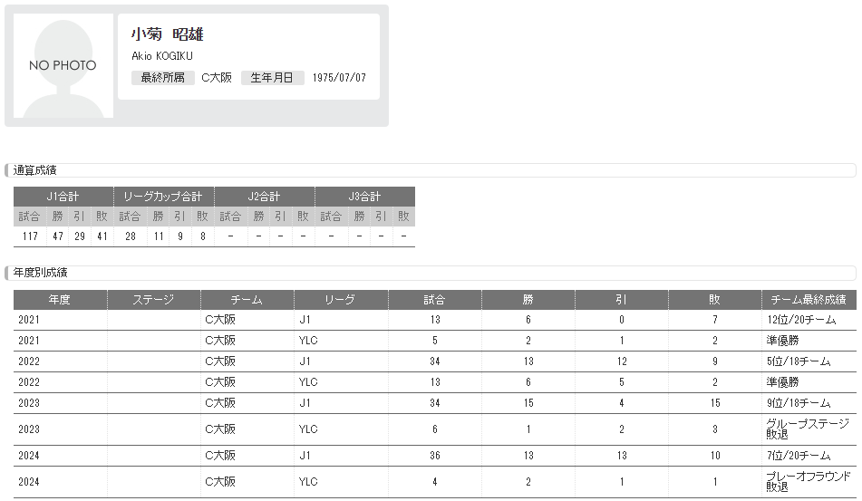The width and height of the screenshot is (862, 501).
Task: Click 7位/20チーム in 2024 J1 row
Action: pos(799,456)
